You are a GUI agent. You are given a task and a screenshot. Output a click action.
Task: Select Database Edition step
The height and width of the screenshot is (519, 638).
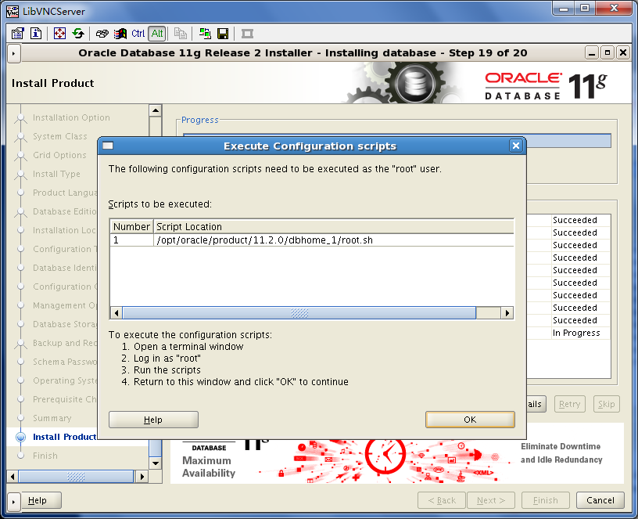[x=65, y=211]
